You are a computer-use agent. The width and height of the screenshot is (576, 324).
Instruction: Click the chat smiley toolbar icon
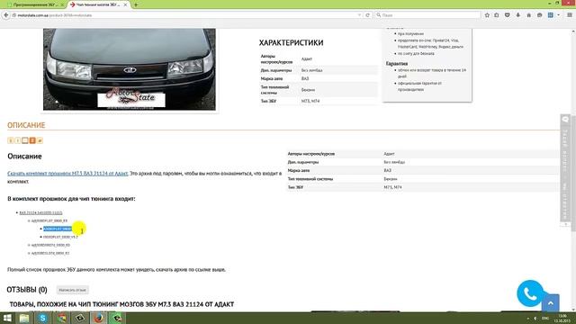tap(540, 15)
